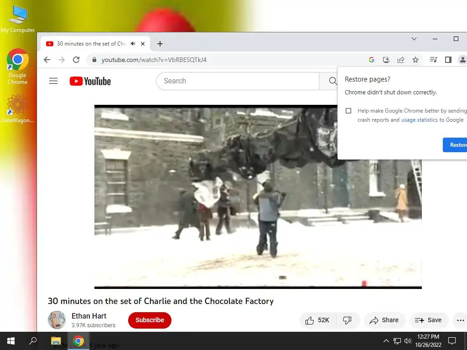
Task: Show hidden system tray icons
Action: 386,341
